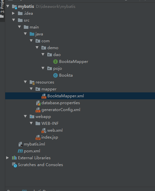The image size is (155, 191).
Task: Collapse the webapp folder arrow
Action: (25, 116)
